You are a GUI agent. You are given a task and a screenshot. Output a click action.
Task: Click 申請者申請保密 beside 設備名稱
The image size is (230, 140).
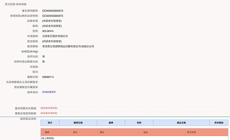tap(52, 21)
